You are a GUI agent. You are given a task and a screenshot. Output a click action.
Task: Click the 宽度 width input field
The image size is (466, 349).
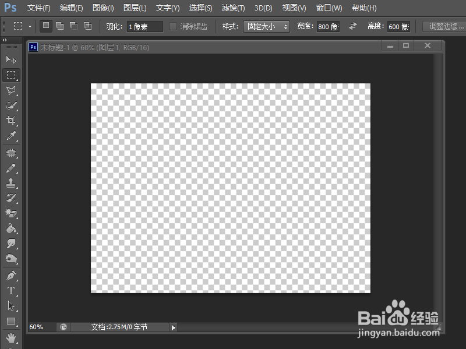click(328, 27)
